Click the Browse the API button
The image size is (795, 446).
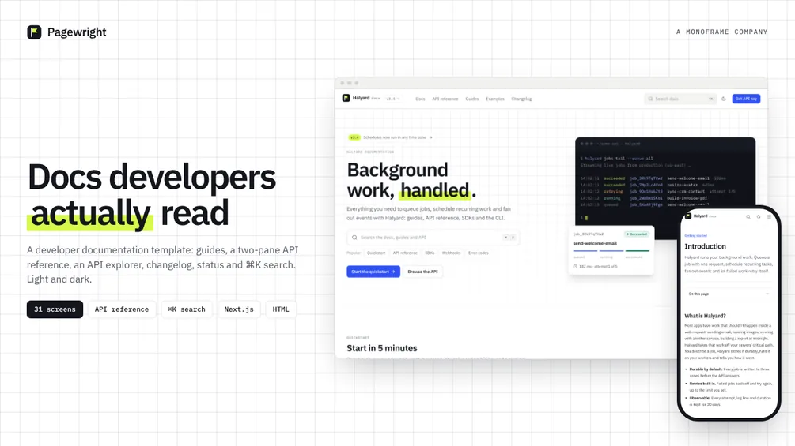pos(422,272)
